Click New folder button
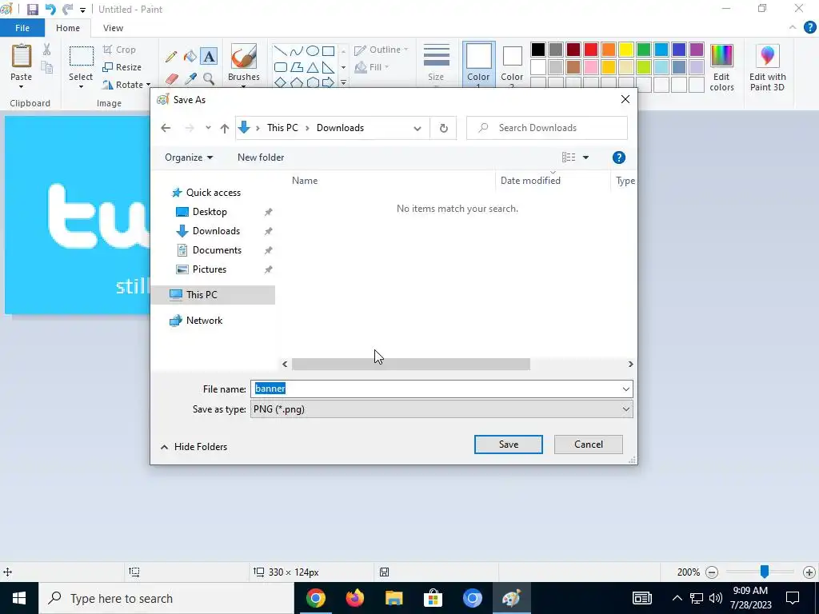The height and width of the screenshot is (614, 819). [261, 157]
